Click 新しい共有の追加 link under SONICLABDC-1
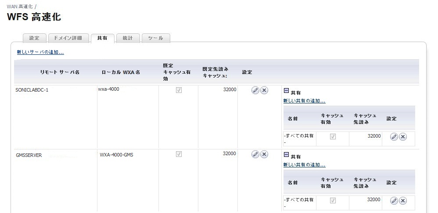 click(x=304, y=101)
